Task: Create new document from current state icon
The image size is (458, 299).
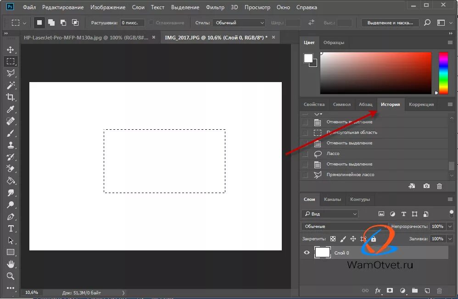Action: click(x=412, y=186)
